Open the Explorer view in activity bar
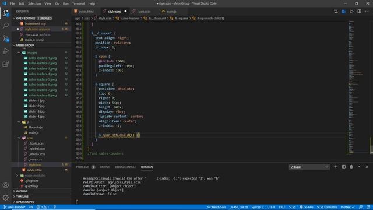The width and height of the screenshot is (373, 210). (x=6, y=13)
